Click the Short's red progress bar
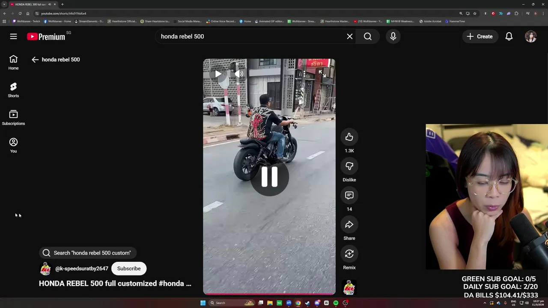Viewport: 548px width, 308px height. (269, 294)
